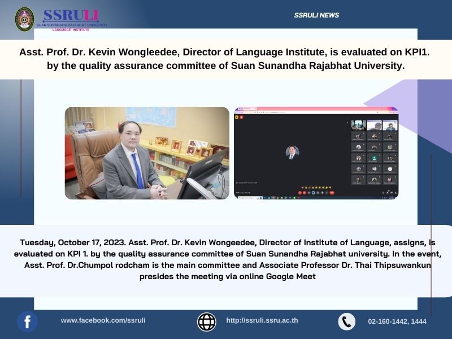Click the phone number 02-160-1442, 1444
Viewport: 452px width, 339px height.
(397, 321)
